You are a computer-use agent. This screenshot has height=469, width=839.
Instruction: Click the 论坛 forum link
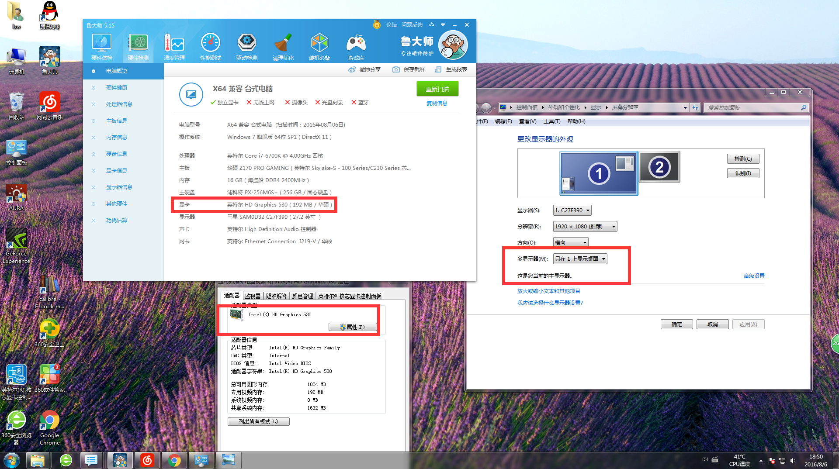tap(392, 25)
